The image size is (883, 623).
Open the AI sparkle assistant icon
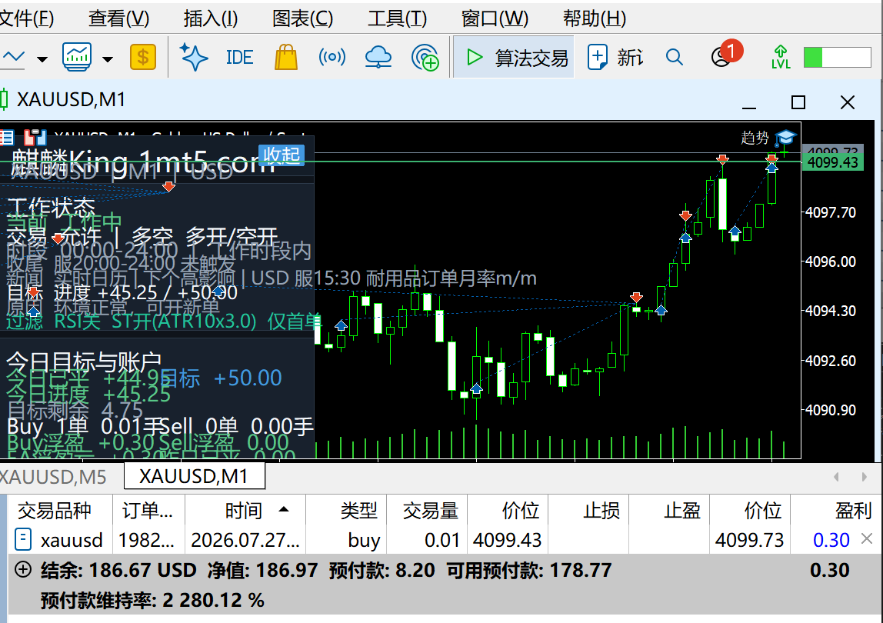pyautogui.click(x=194, y=57)
